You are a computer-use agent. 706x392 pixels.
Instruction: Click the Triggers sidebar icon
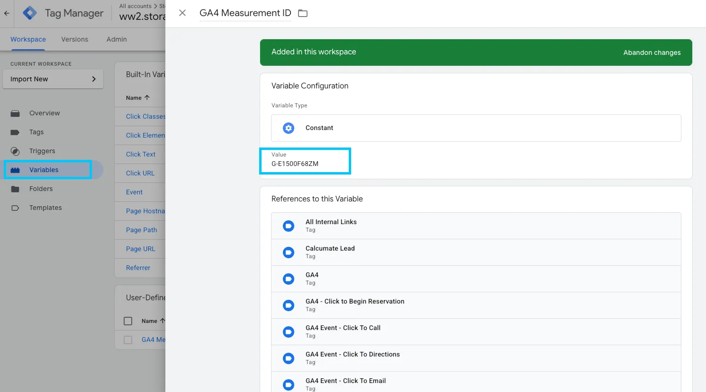point(15,151)
